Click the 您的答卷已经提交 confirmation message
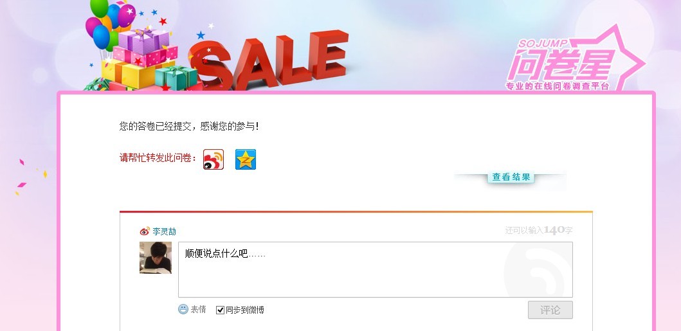Screen dimensions: 681x331 (x=189, y=126)
